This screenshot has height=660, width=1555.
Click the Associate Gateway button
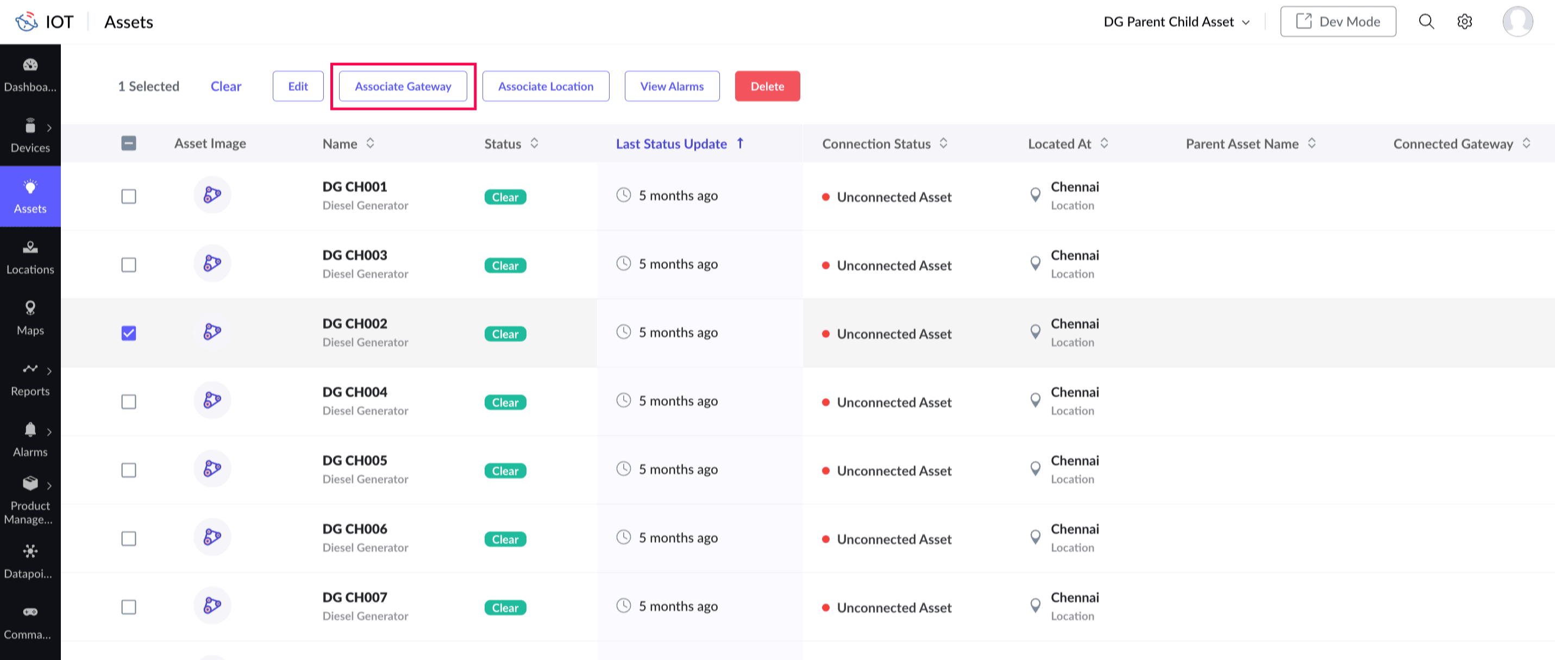pyautogui.click(x=403, y=86)
